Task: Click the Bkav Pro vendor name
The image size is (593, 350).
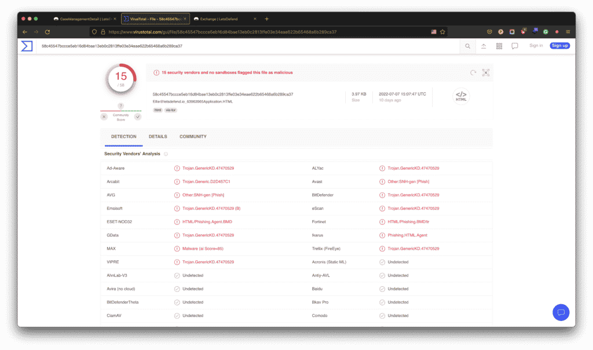Action: coord(320,302)
